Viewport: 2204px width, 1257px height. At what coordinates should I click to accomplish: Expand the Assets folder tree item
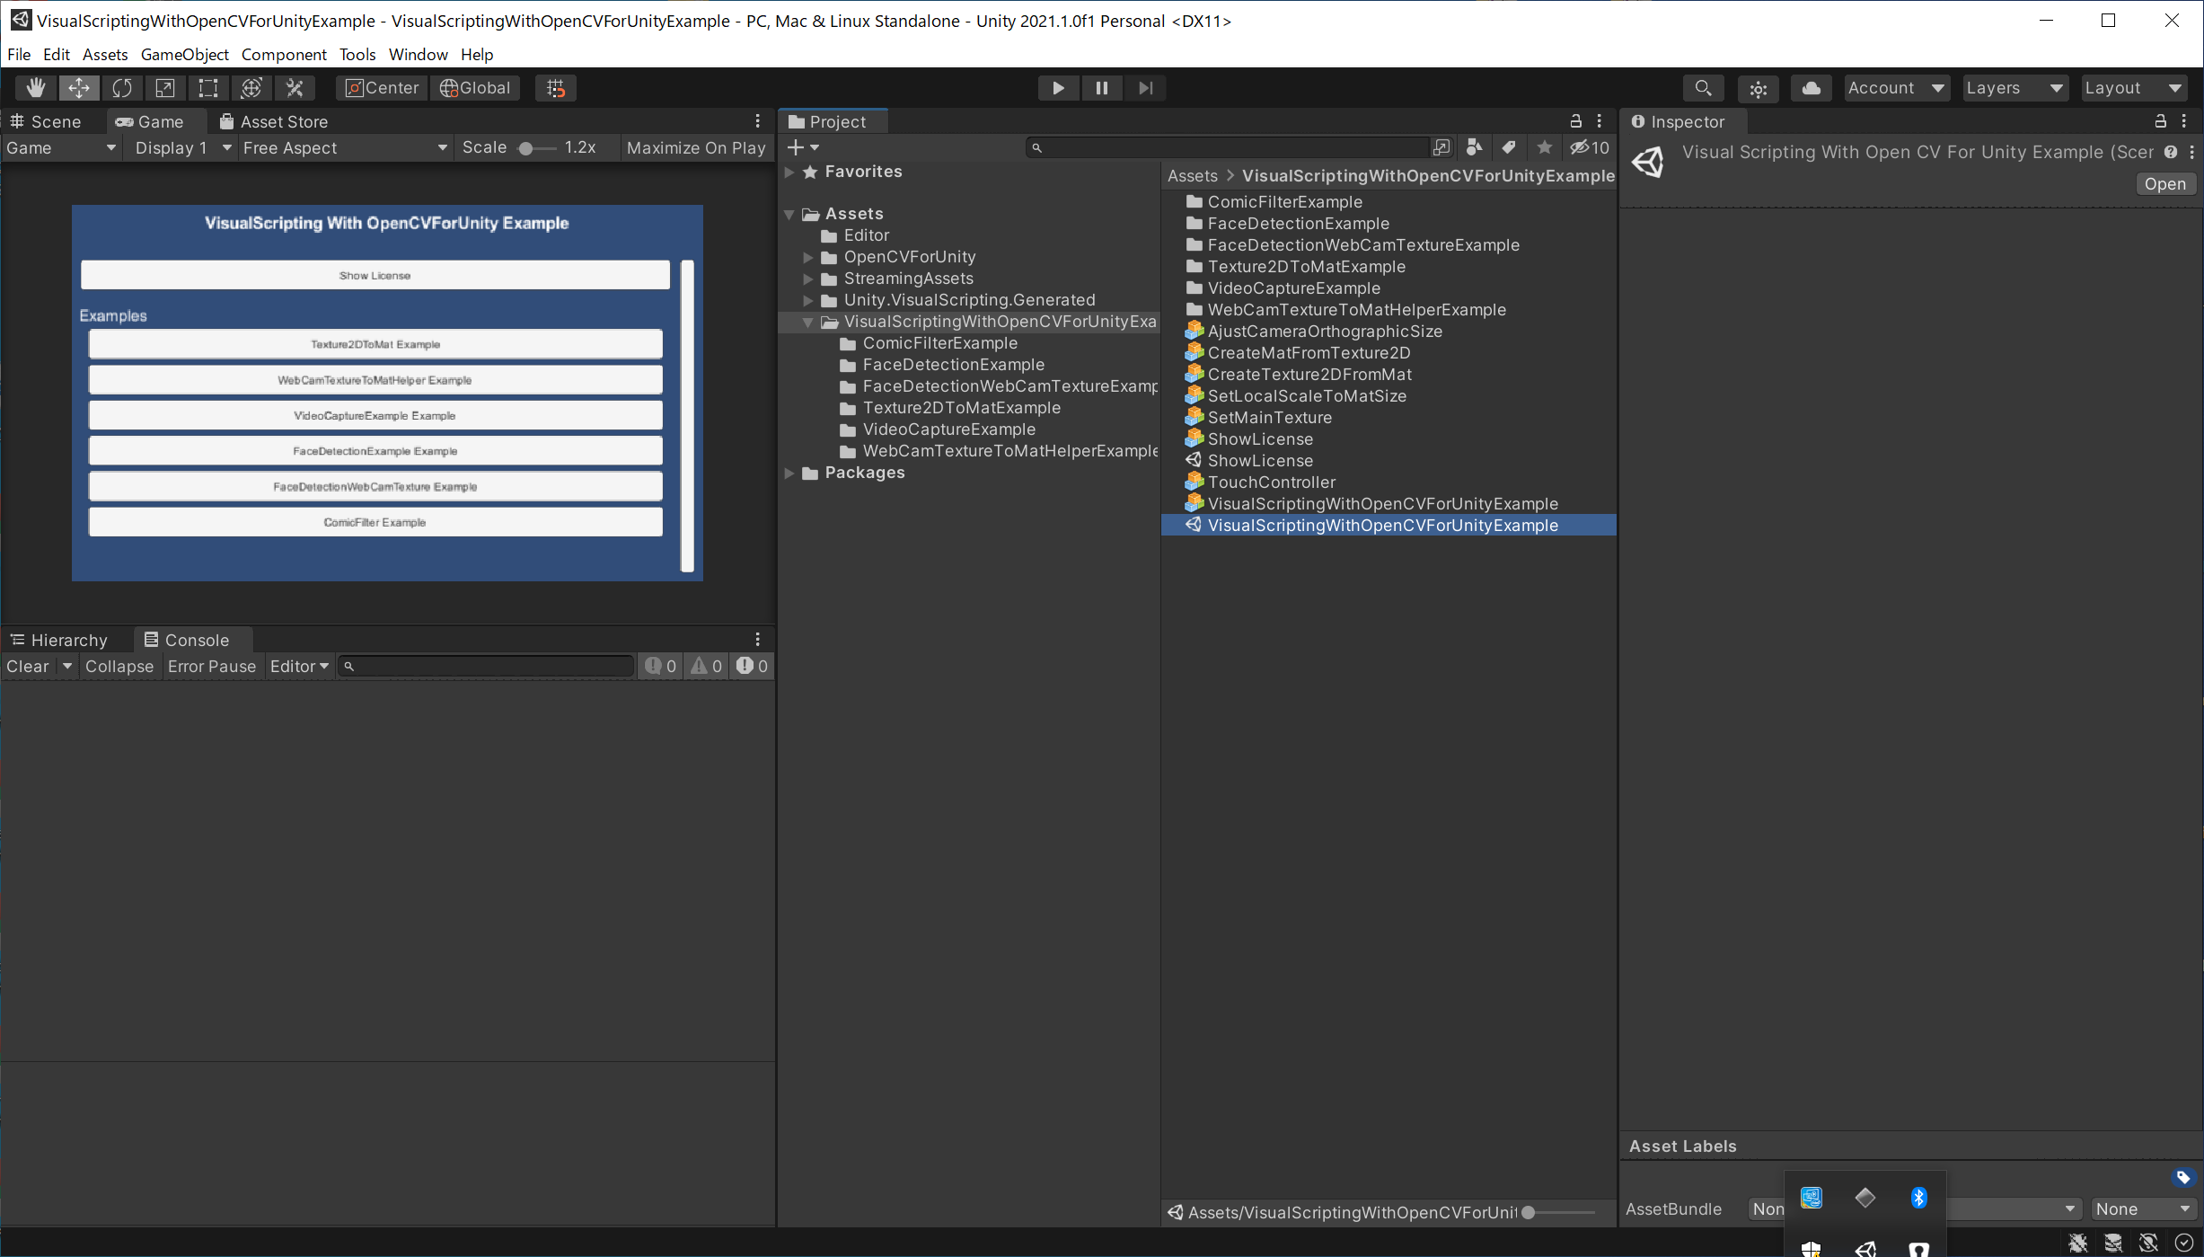[789, 212]
